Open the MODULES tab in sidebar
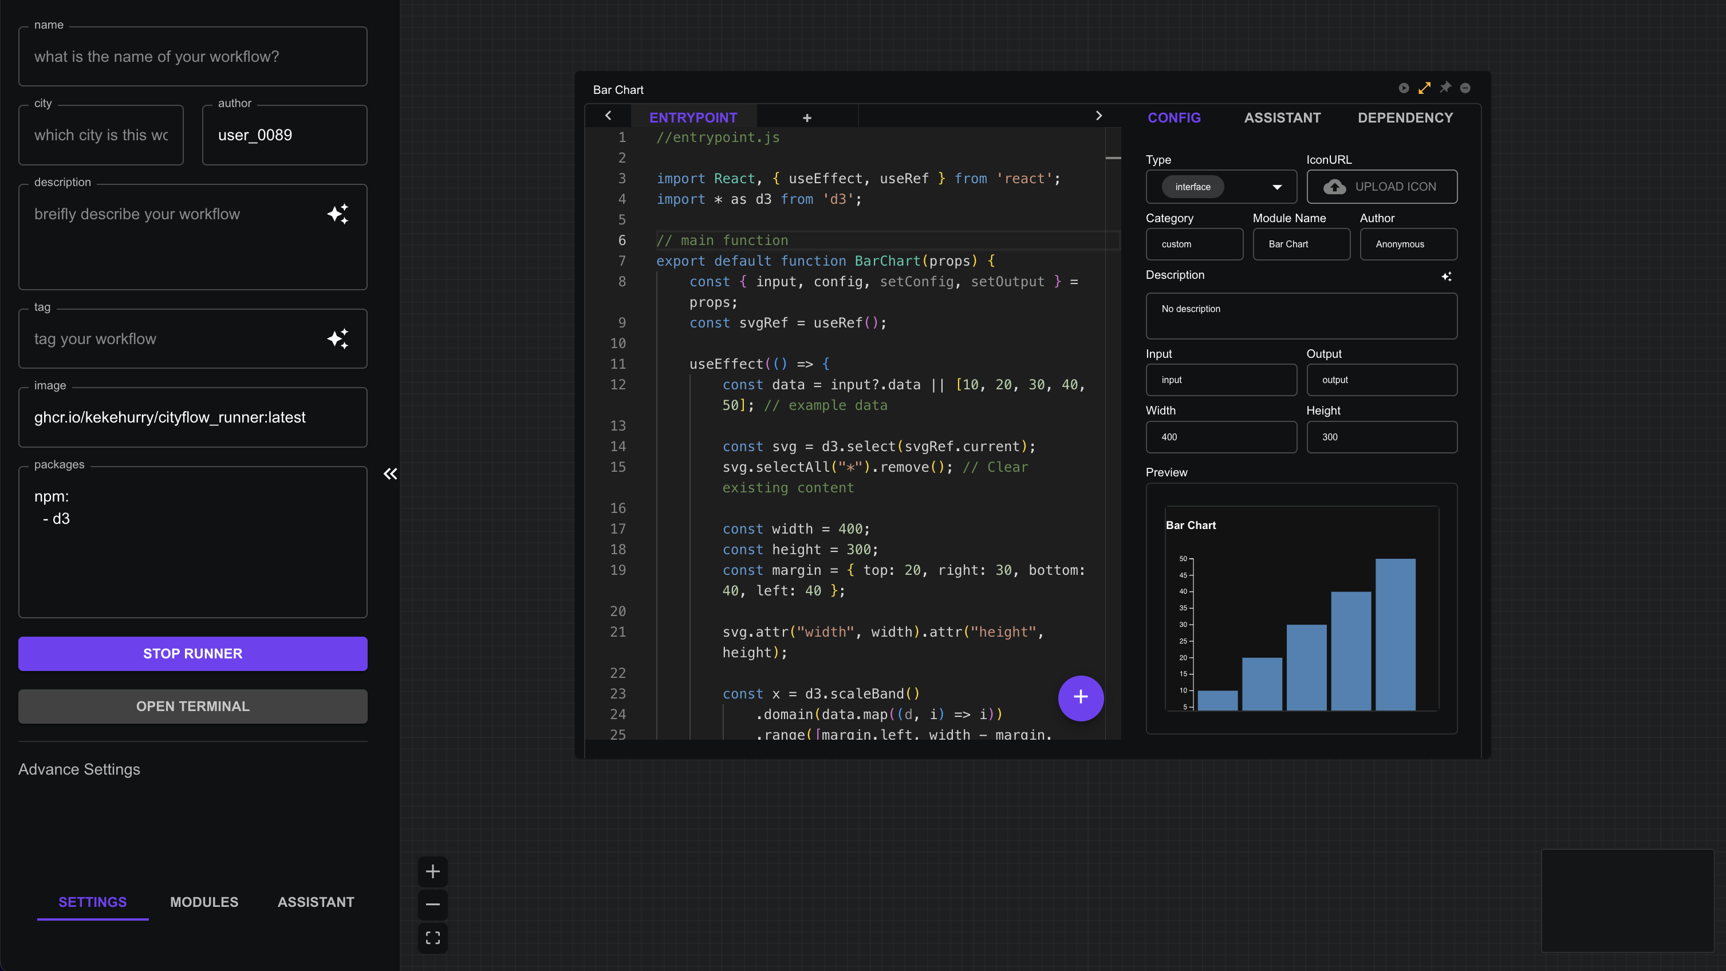 pyautogui.click(x=204, y=902)
